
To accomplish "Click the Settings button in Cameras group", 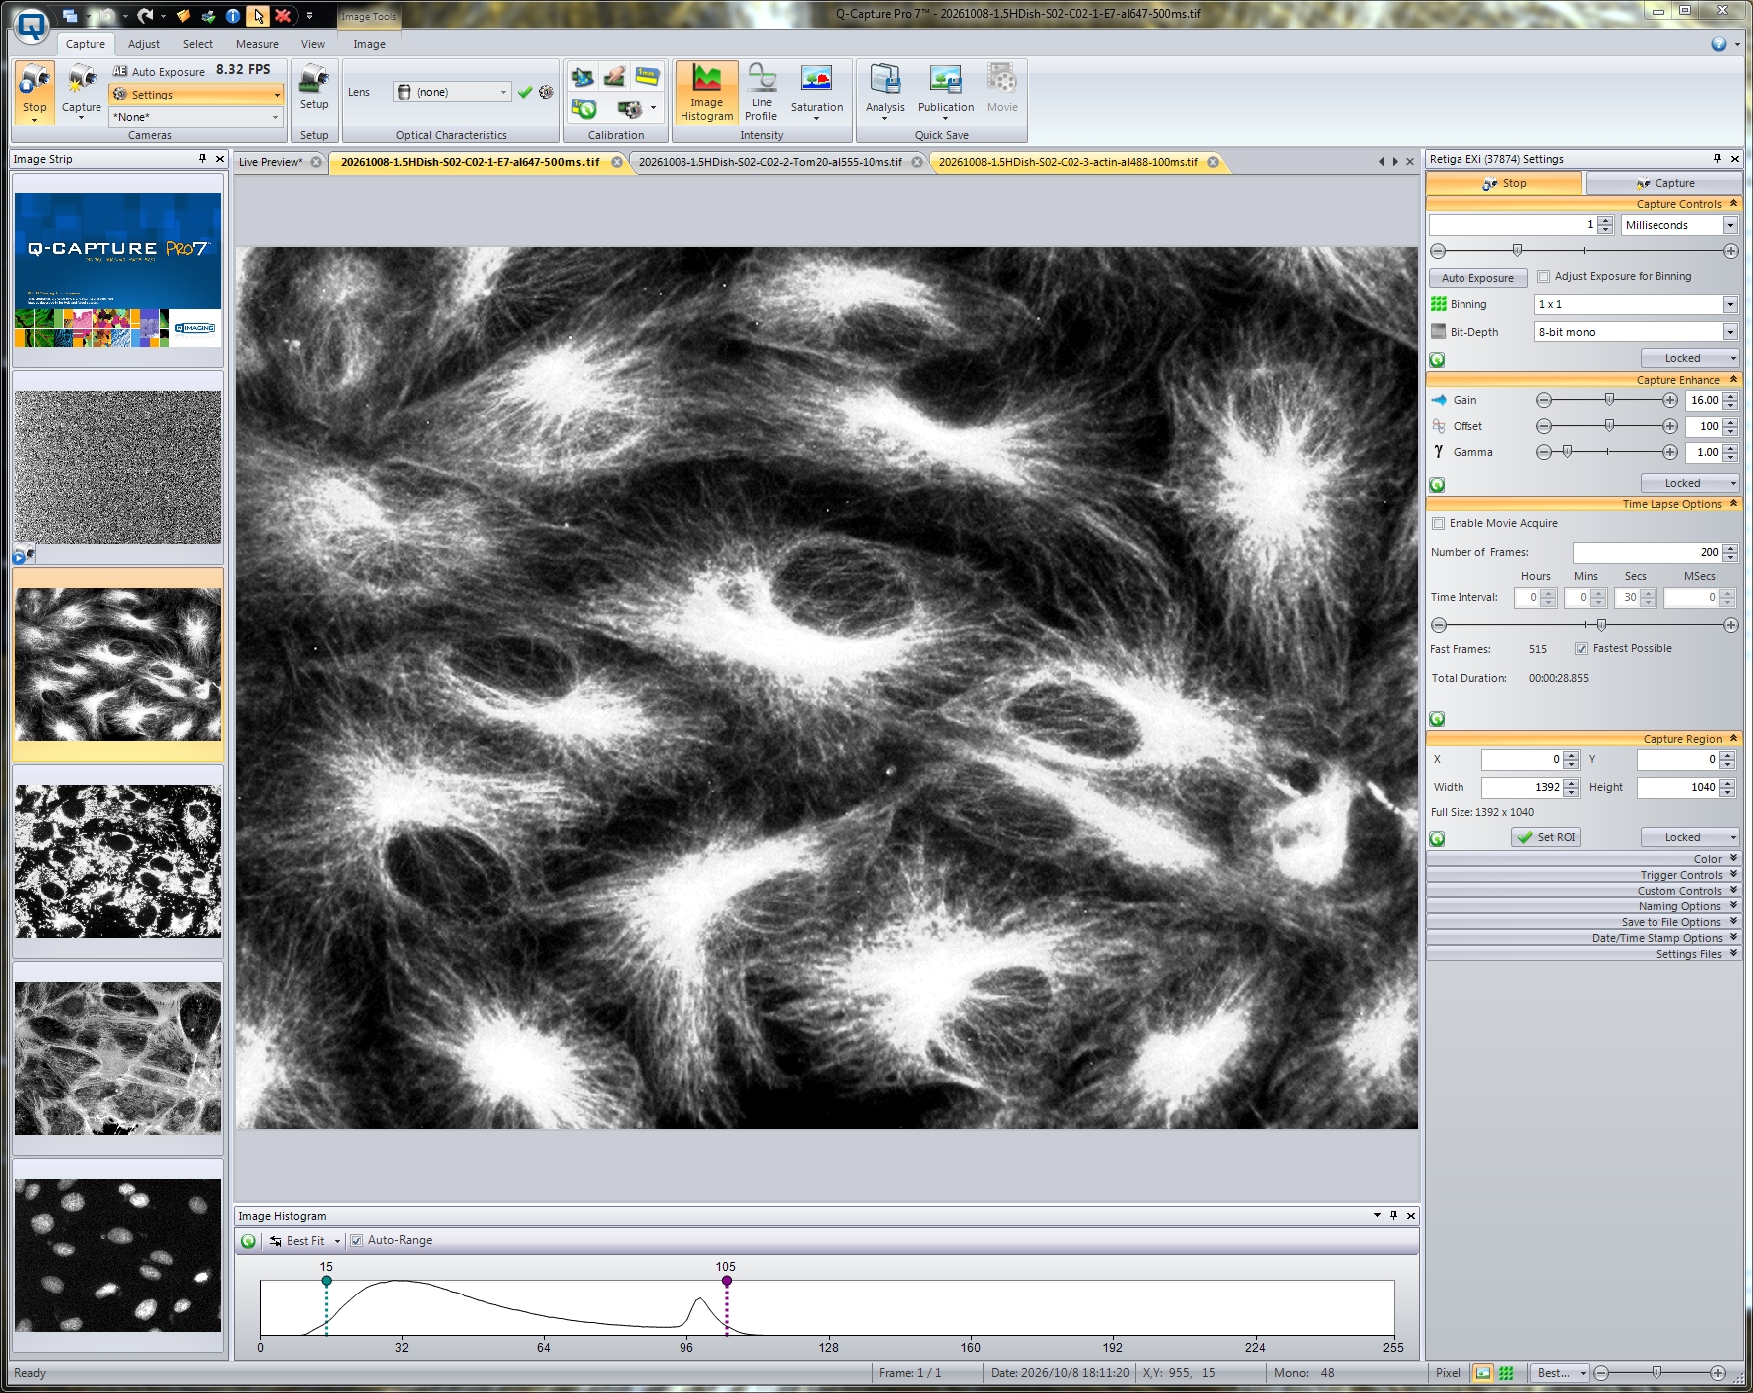I will coord(197,95).
